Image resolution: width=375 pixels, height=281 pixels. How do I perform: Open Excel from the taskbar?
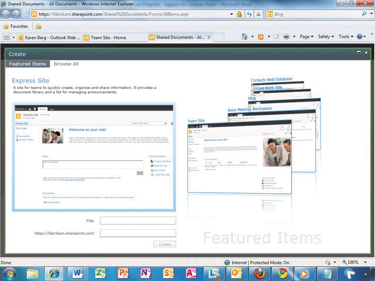tap(100, 273)
